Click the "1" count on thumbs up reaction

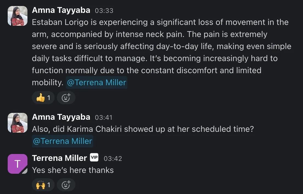[49, 98]
